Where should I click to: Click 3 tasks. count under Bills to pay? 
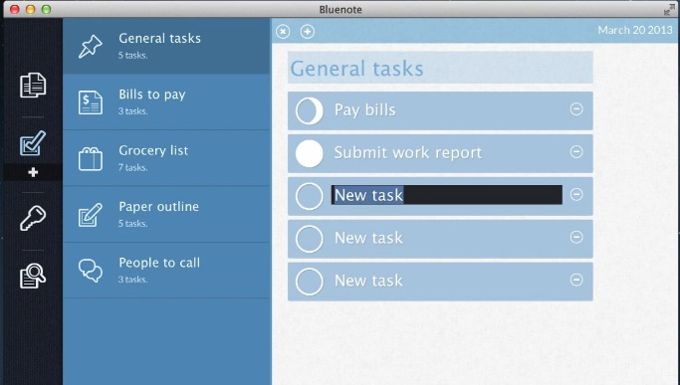pyautogui.click(x=133, y=111)
